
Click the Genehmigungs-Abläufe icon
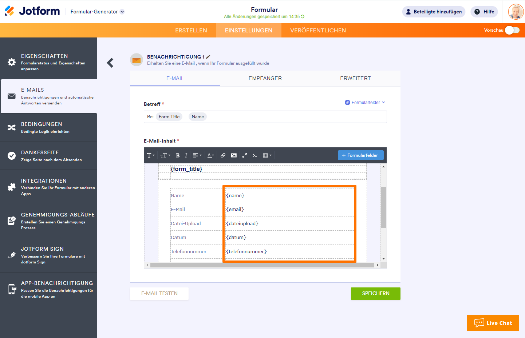pyautogui.click(x=12, y=221)
